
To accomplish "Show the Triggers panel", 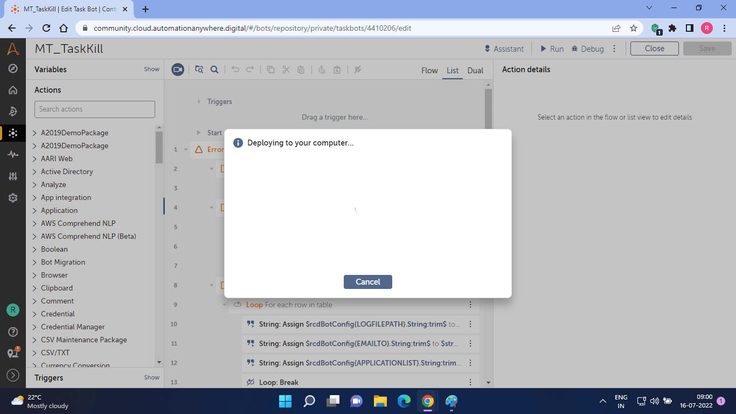I will click(151, 377).
